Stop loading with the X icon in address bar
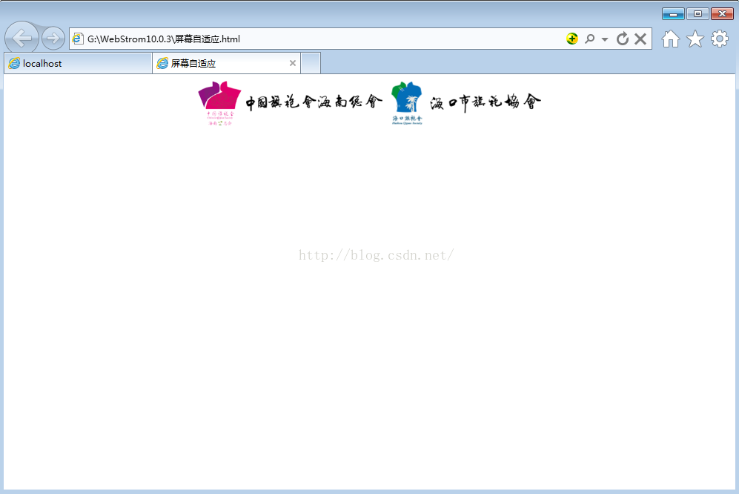739x494 pixels. pos(640,39)
